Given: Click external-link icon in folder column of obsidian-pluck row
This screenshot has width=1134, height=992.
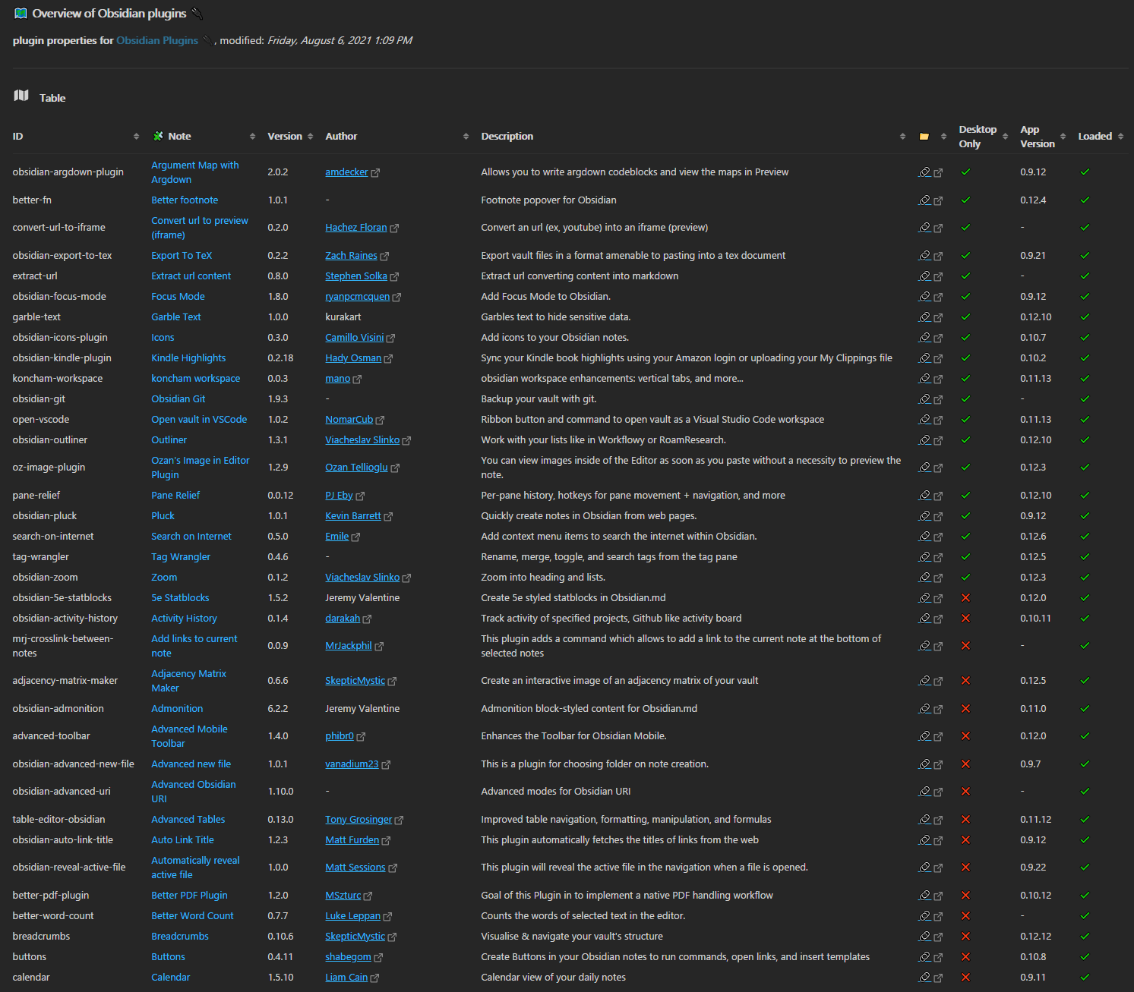Looking at the screenshot, I should coord(938,517).
